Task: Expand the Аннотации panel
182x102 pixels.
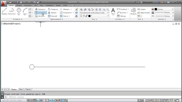Action: click(x=120, y=19)
